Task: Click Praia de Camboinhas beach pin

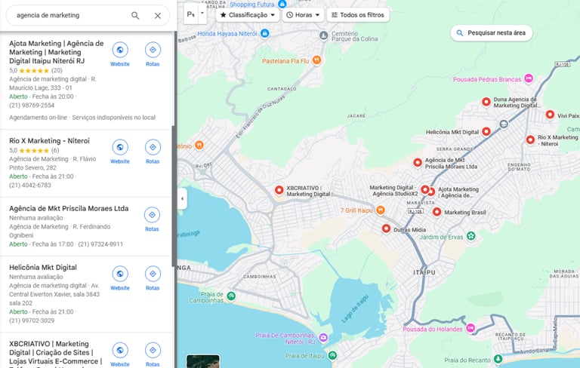Action: [231, 296]
